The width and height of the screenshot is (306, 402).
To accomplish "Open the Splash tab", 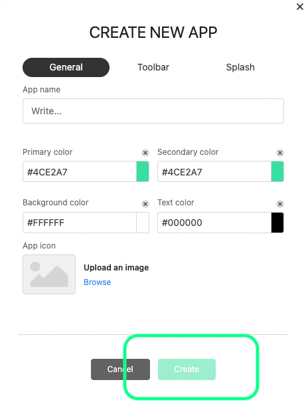I will (240, 67).
